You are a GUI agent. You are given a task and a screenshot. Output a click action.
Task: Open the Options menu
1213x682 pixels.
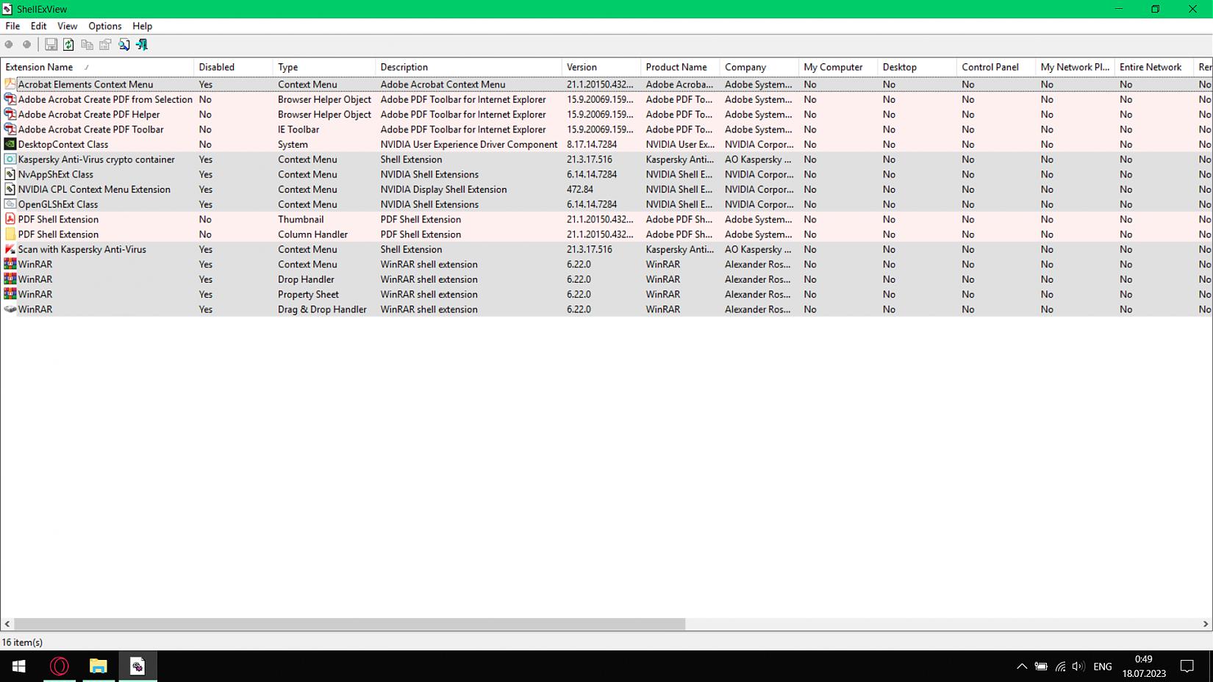click(105, 26)
